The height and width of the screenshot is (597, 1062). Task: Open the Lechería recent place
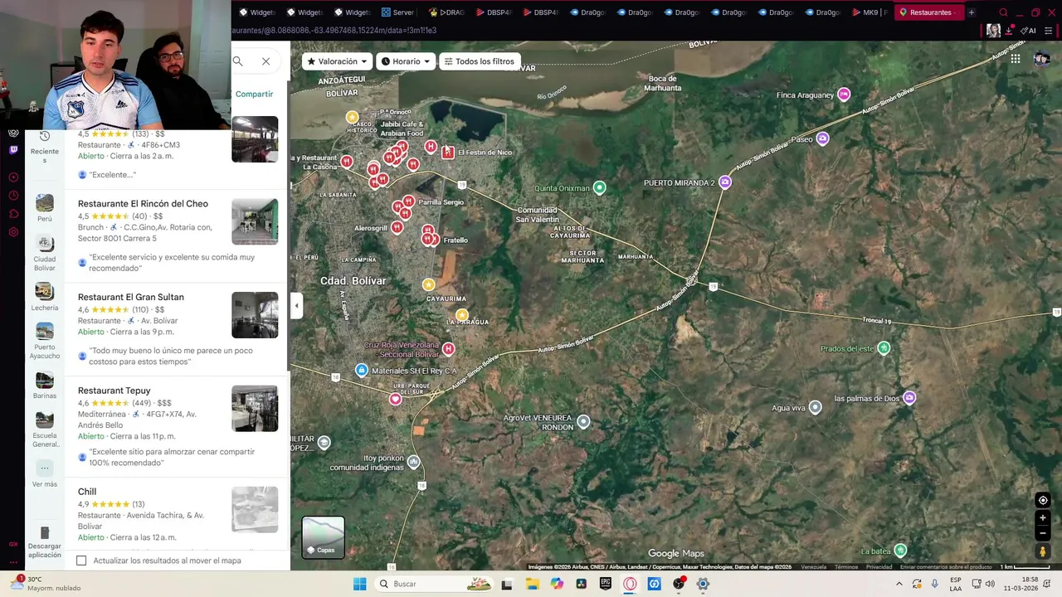[45, 291]
